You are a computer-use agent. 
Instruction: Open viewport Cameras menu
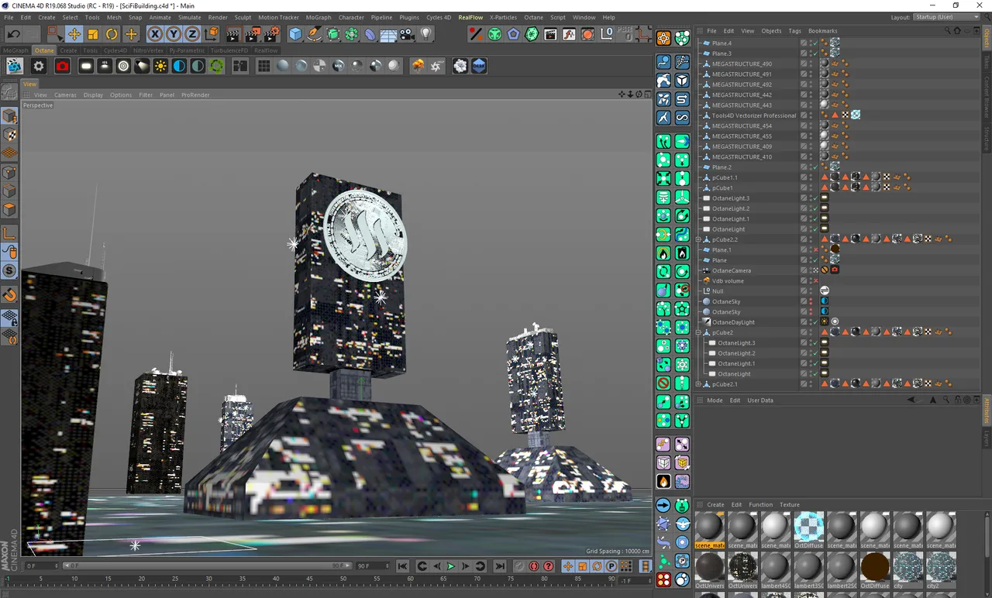(65, 95)
